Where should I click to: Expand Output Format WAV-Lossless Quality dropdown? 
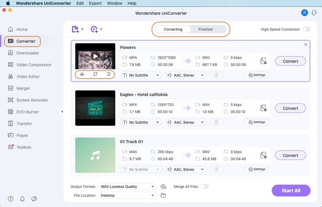pos(128,187)
